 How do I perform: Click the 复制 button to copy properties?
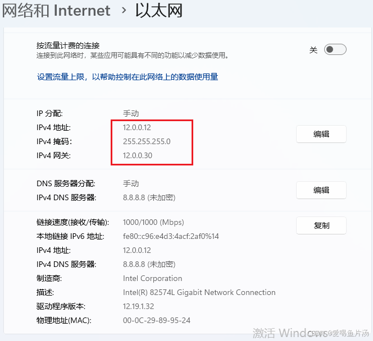click(x=321, y=225)
